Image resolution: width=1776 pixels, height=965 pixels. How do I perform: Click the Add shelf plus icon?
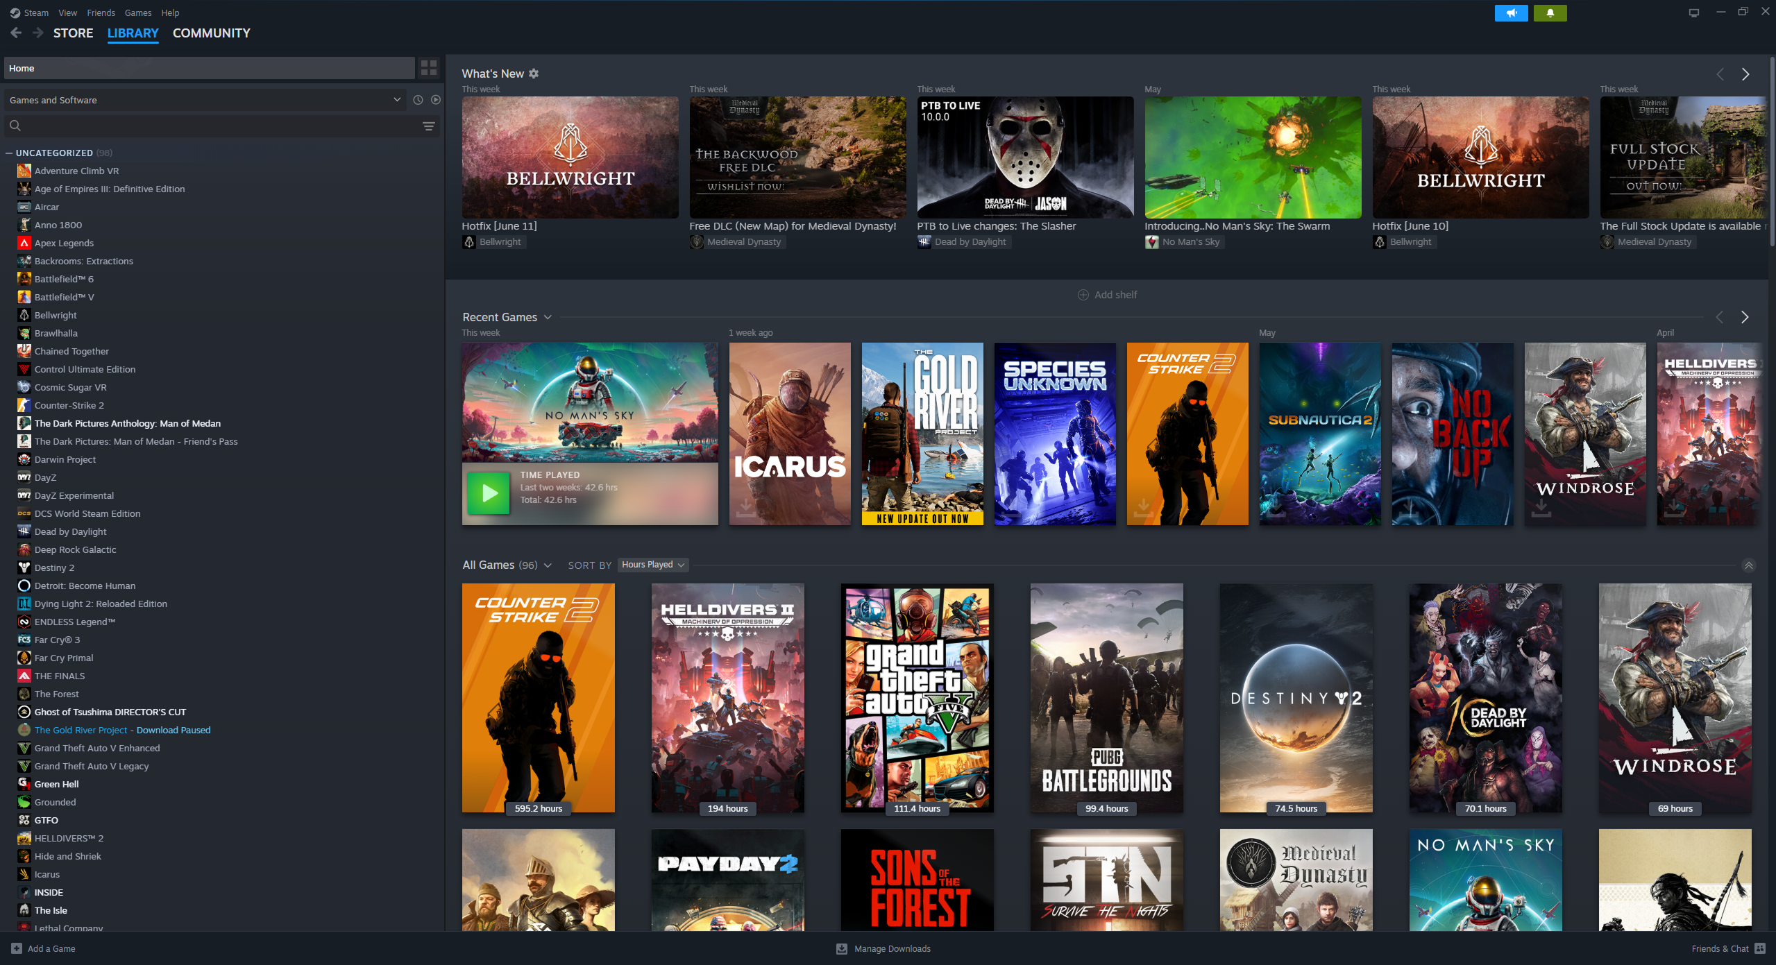[x=1083, y=295]
